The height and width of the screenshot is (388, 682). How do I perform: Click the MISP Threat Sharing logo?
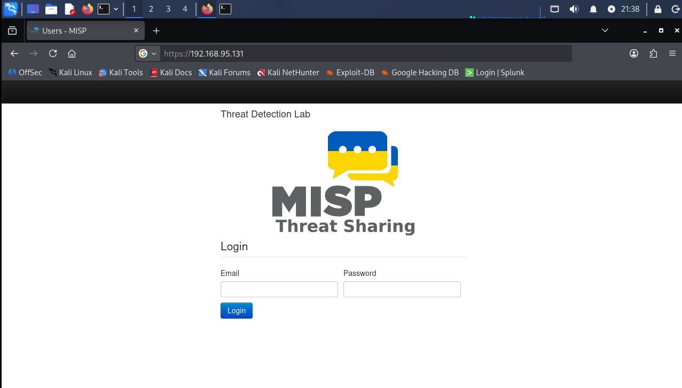pyautogui.click(x=343, y=183)
